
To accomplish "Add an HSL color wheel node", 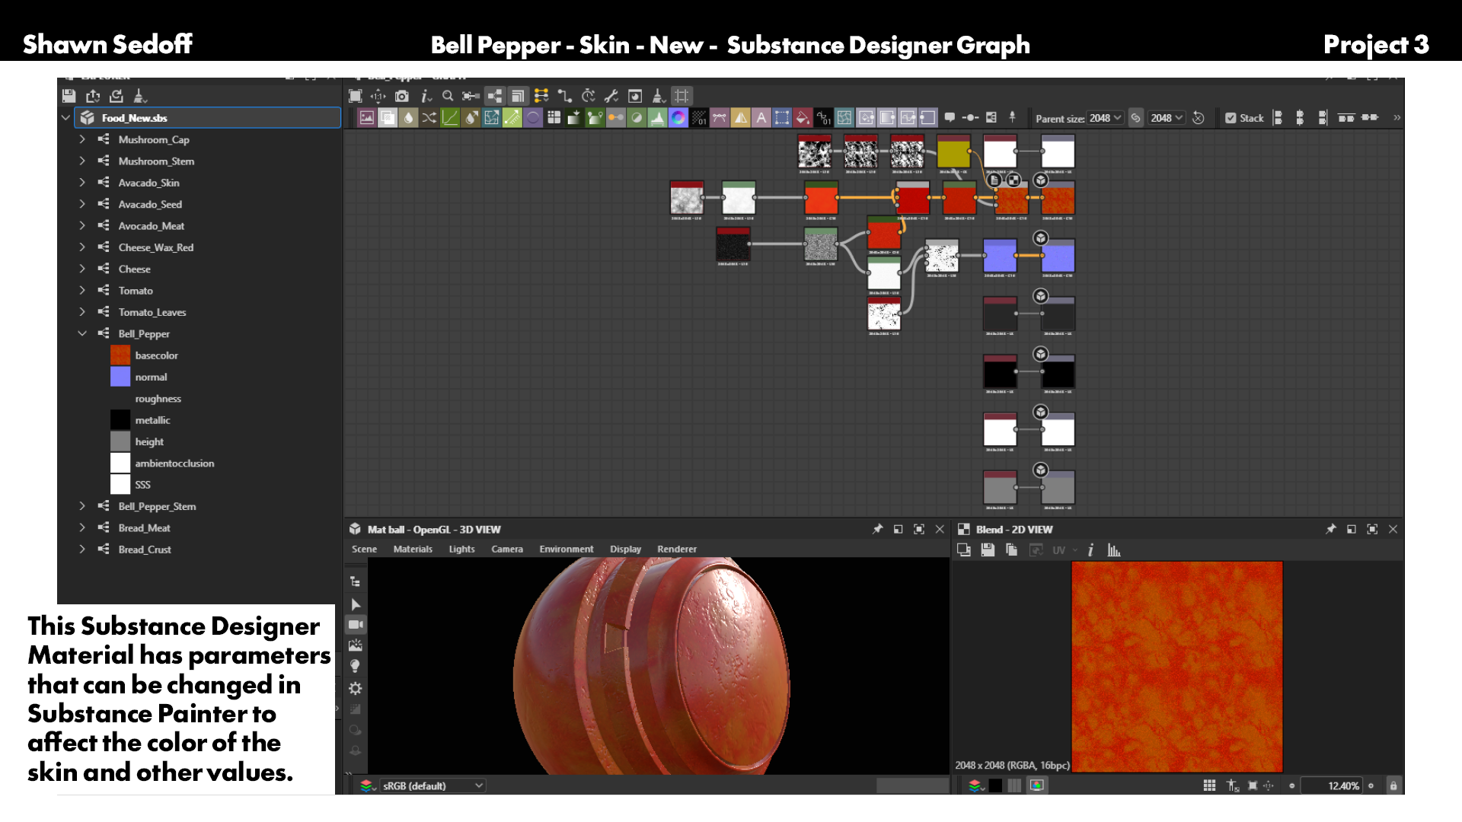I will pos(678,118).
